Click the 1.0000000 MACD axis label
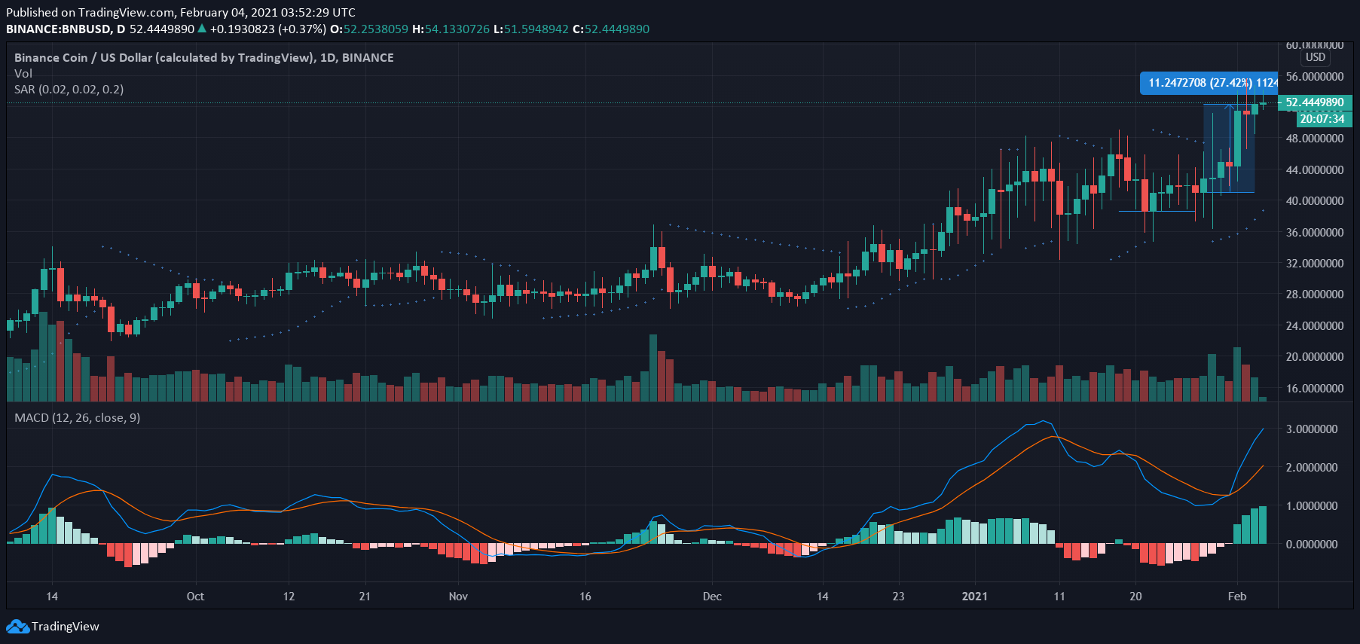 pos(1312,506)
